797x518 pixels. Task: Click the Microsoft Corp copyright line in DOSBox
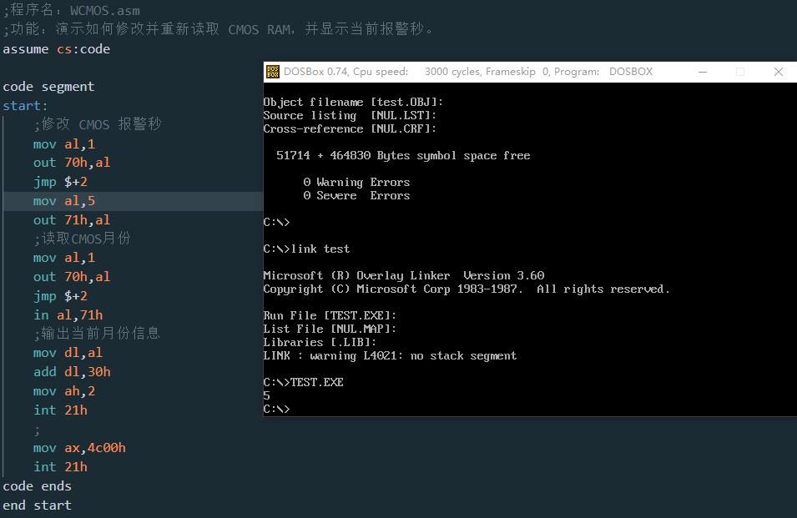click(467, 289)
